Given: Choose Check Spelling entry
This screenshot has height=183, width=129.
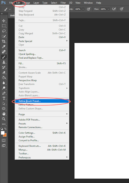Looking at the screenshot, I should tap(42, 54).
